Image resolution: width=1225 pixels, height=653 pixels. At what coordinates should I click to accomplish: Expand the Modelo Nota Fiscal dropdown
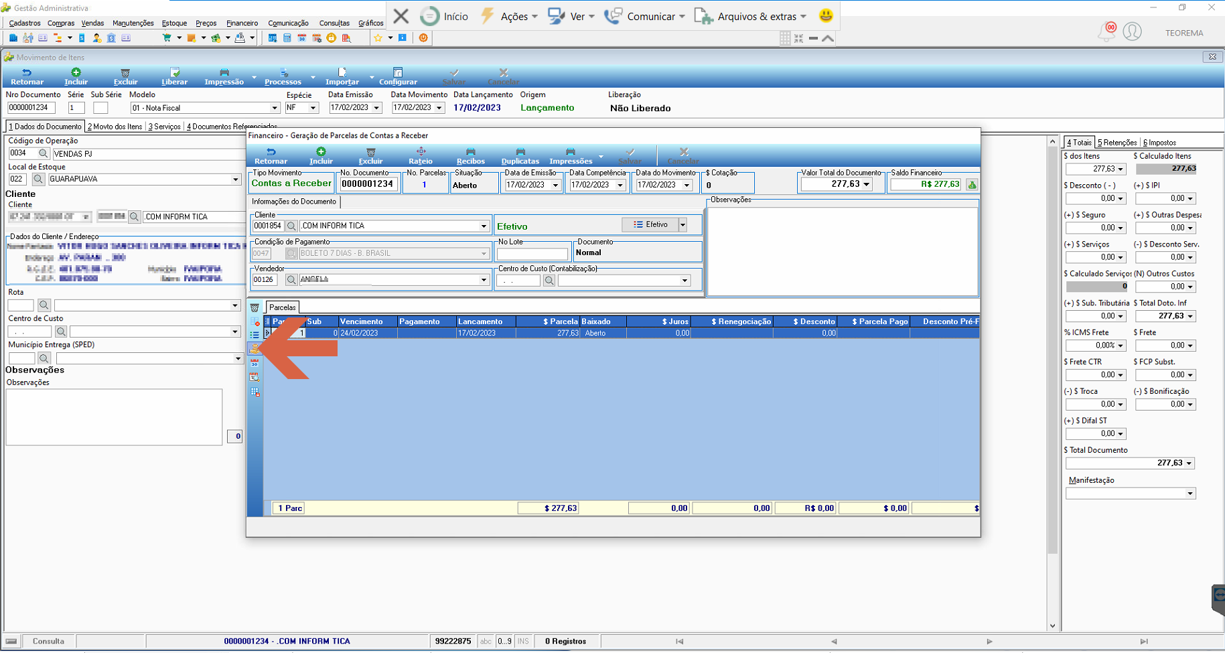coord(274,108)
